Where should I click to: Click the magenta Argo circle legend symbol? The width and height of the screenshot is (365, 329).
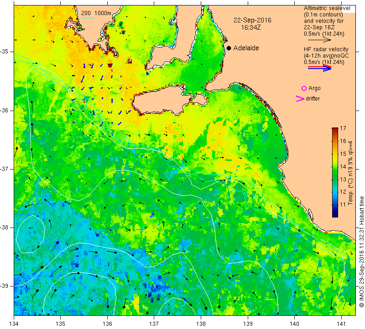(304, 88)
